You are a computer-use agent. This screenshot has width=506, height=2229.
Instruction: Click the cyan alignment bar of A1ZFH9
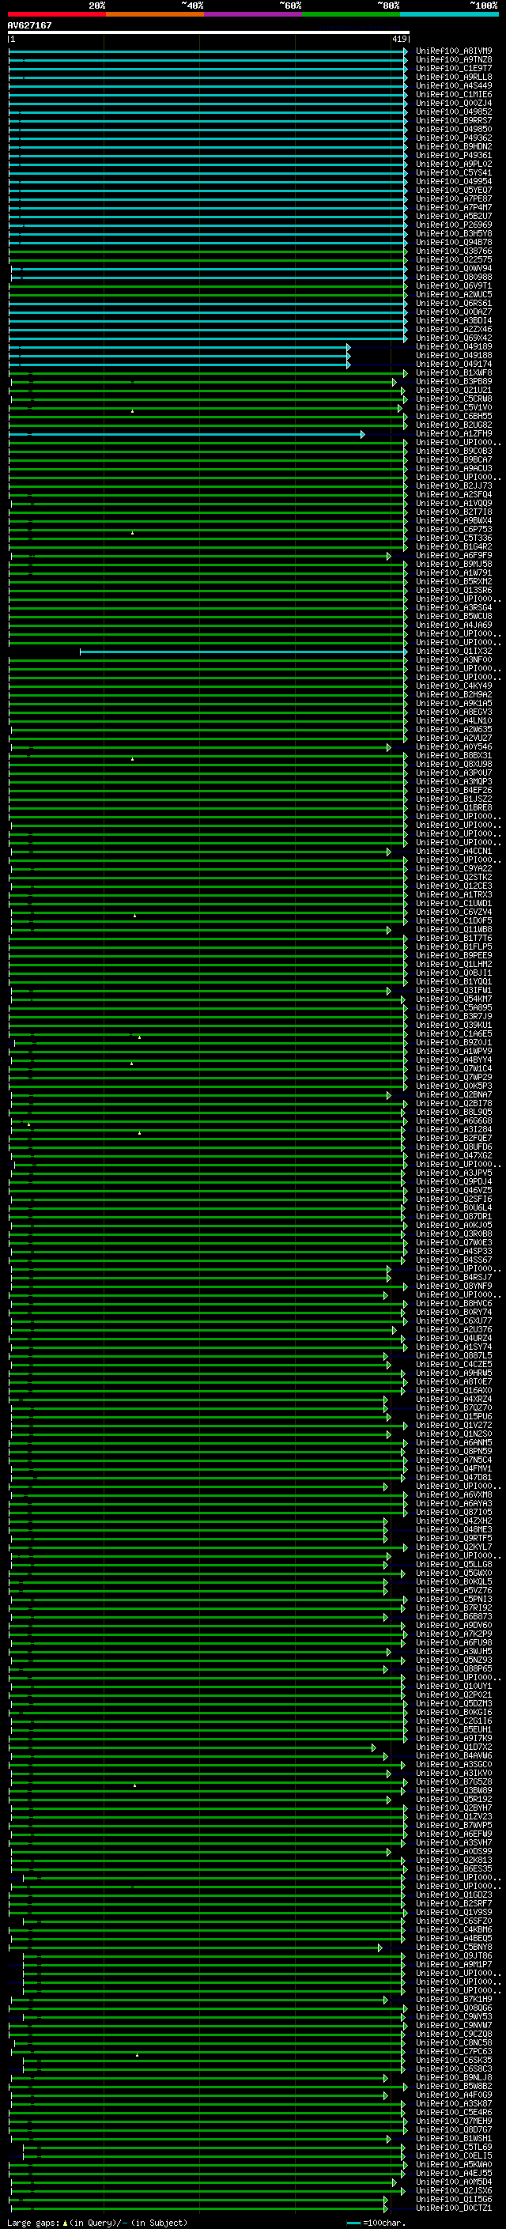(x=186, y=434)
